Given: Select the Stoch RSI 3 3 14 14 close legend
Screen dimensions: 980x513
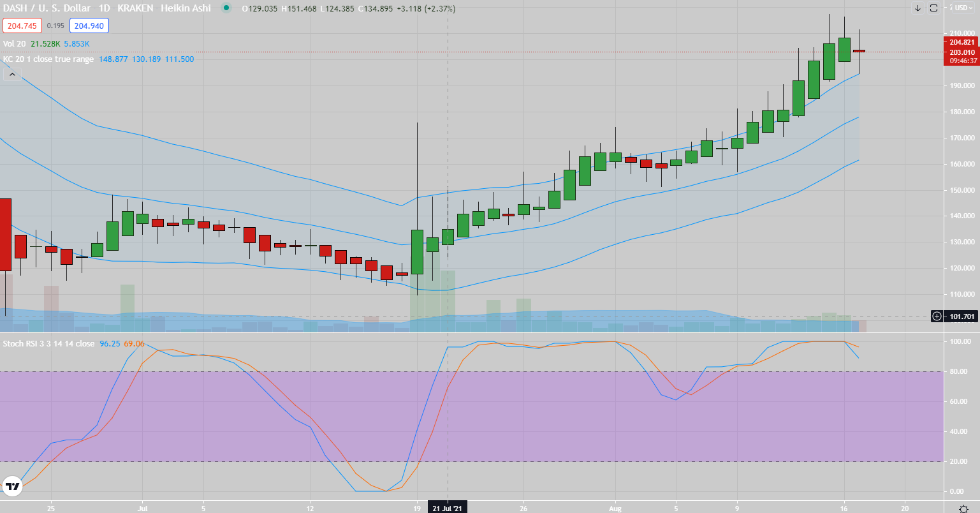Looking at the screenshot, I should tap(48, 343).
